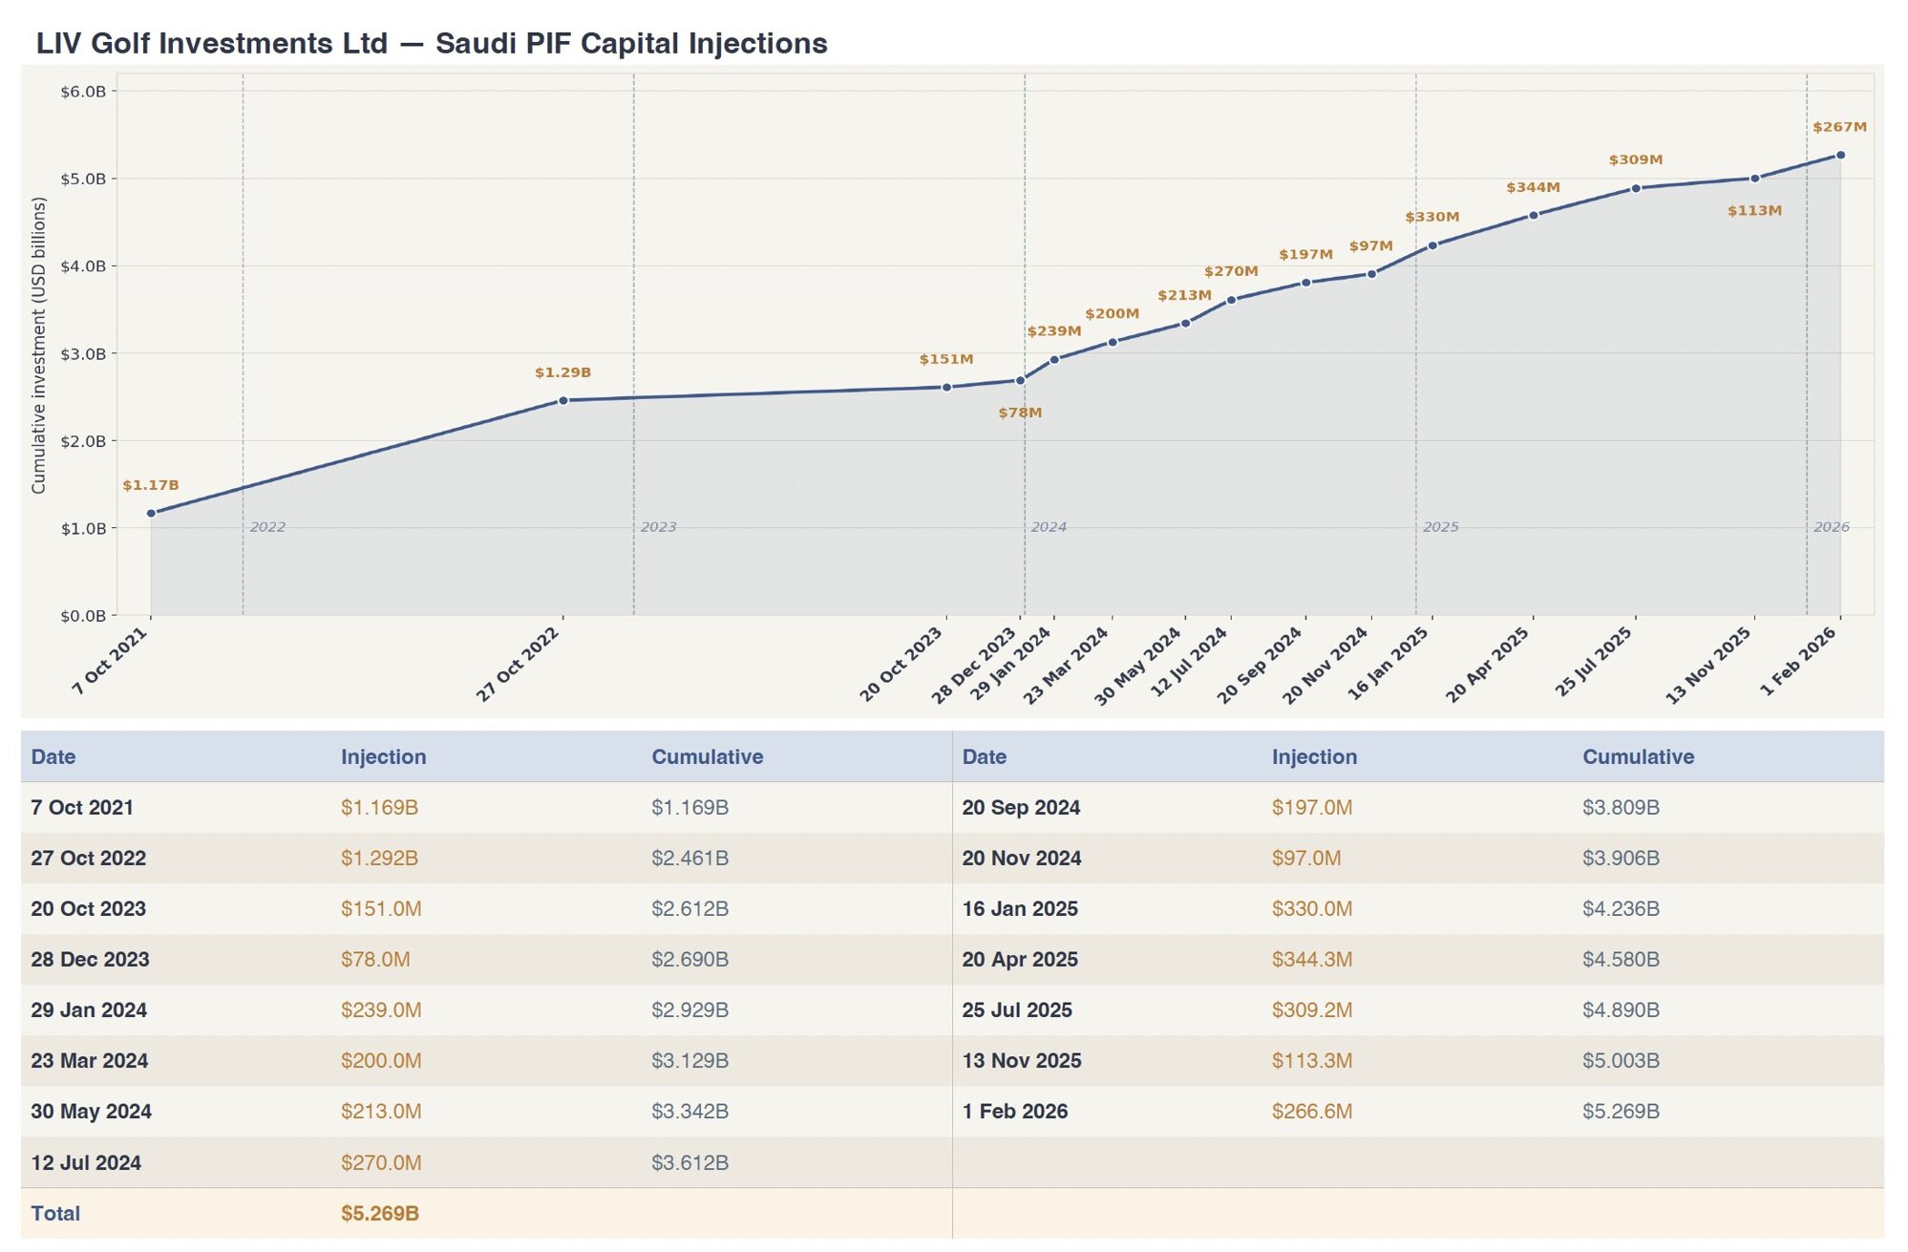Click the $309M chart annotation
1908x1252 pixels.
(x=1636, y=159)
